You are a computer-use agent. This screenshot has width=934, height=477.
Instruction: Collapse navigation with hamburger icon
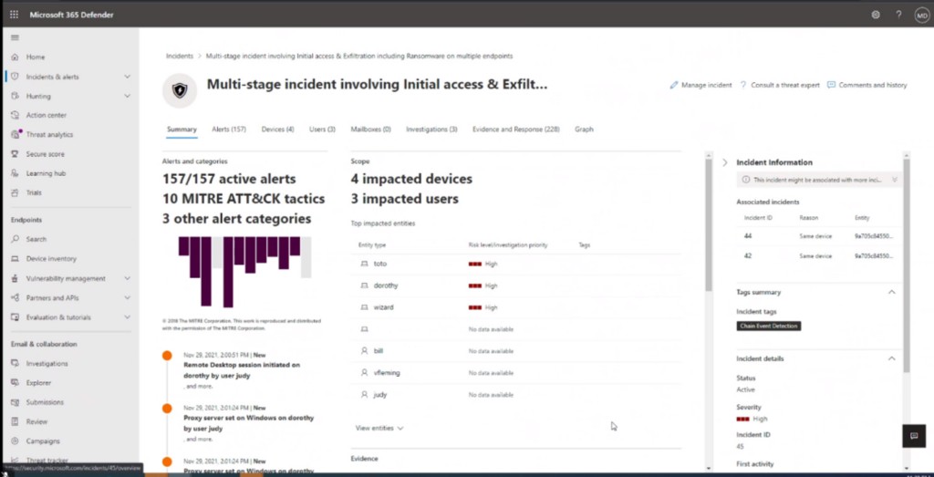(x=15, y=37)
